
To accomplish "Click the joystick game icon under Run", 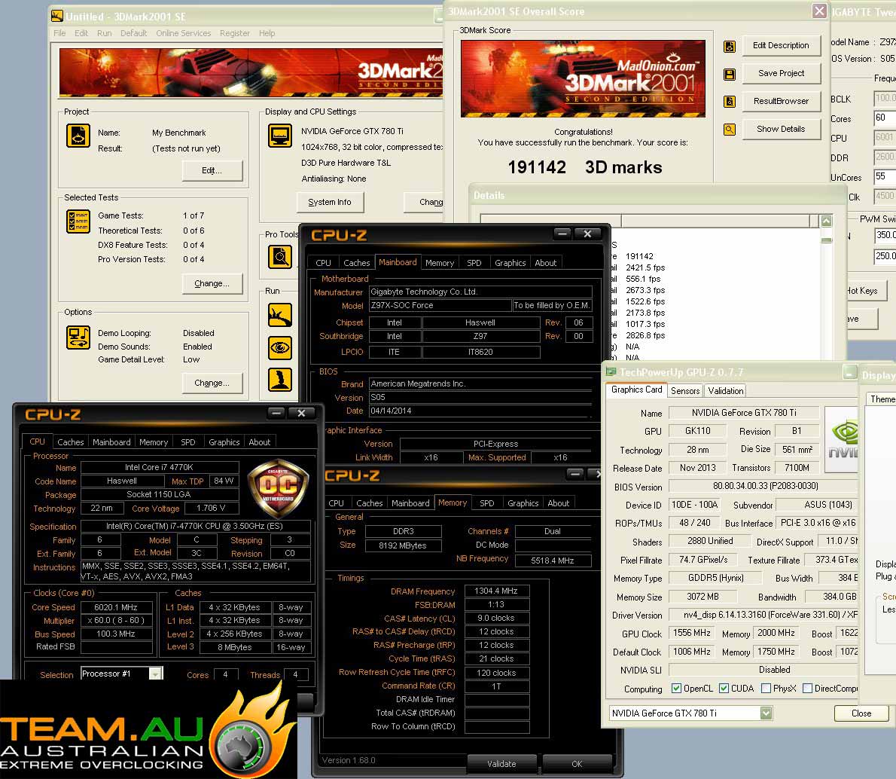I will (x=280, y=380).
